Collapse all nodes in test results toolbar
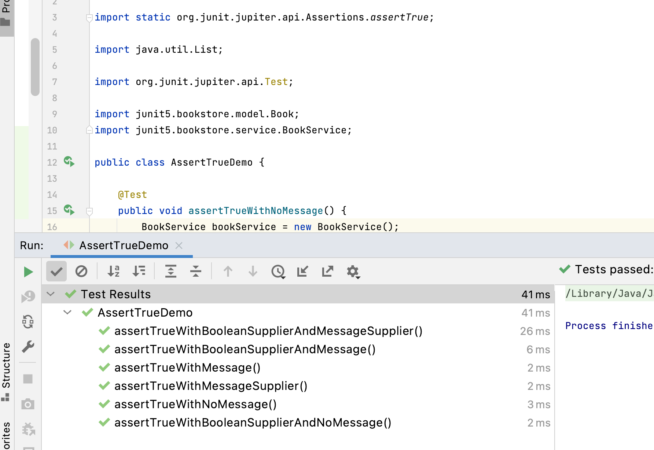 (x=196, y=272)
